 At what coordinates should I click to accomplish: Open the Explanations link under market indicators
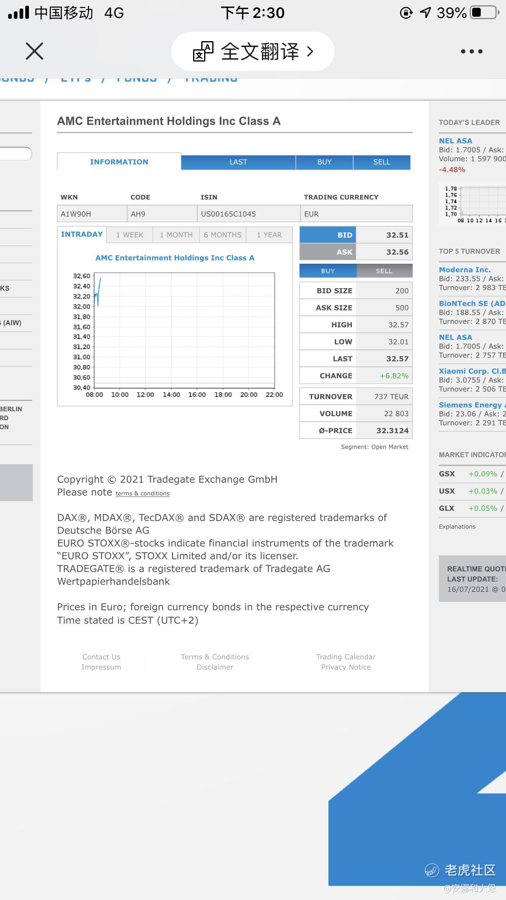point(457,527)
